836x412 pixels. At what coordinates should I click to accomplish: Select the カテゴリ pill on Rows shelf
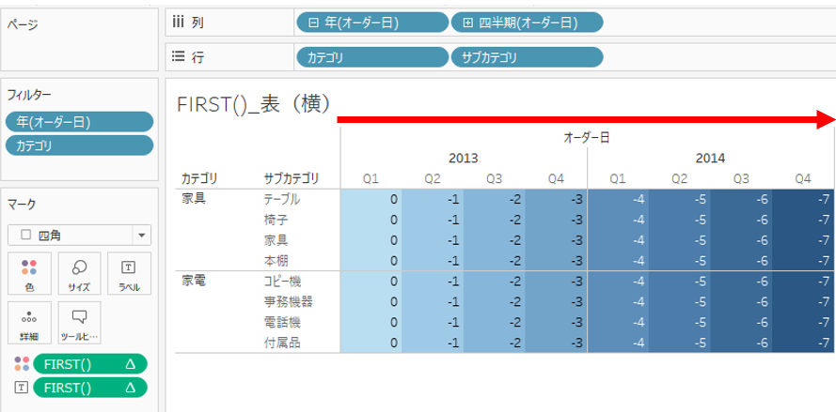[372, 57]
